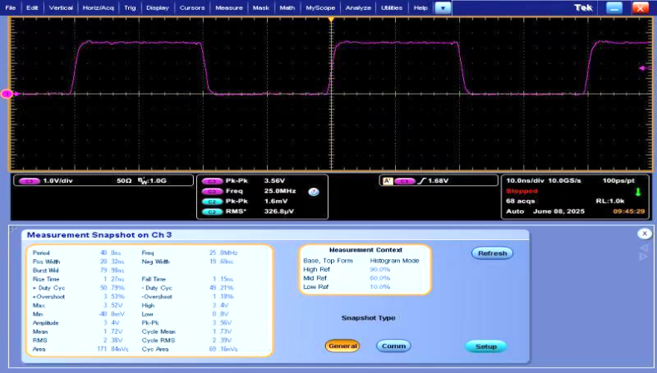Select the General snapshot type
The image size is (657, 373).
[x=343, y=346]
